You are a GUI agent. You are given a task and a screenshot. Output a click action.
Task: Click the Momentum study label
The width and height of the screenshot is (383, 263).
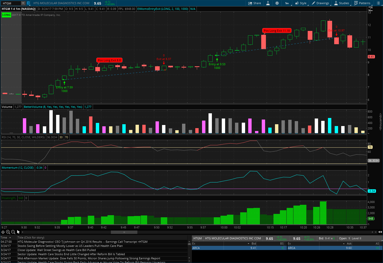[x=18, y=168]
